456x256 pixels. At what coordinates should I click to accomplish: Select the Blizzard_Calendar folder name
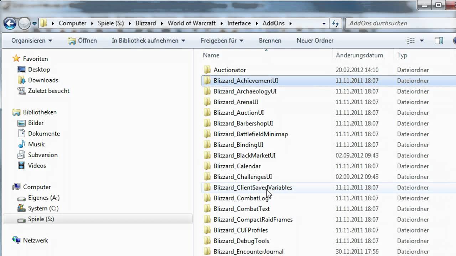point(237,166)
